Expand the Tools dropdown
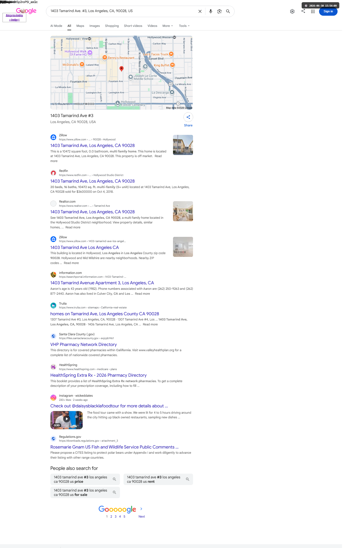Screen dimensions: 346x548 click(184, 26)
